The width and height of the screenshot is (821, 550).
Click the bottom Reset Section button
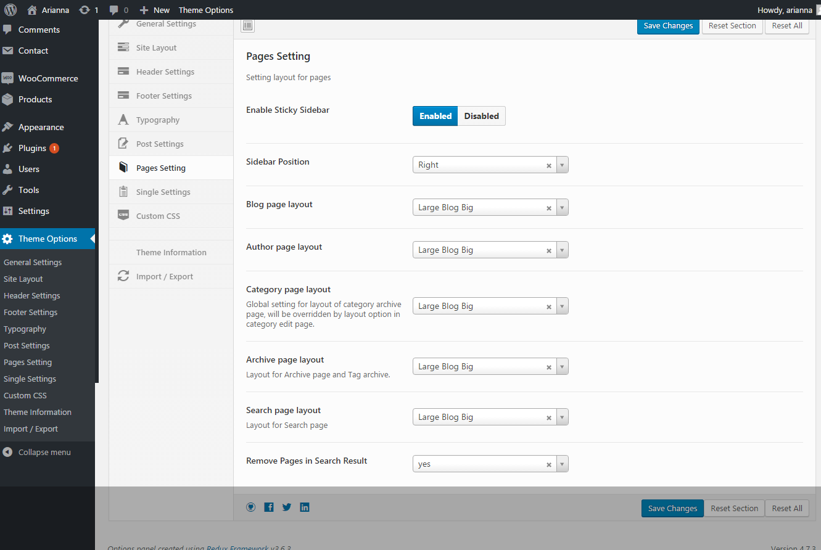734,509
